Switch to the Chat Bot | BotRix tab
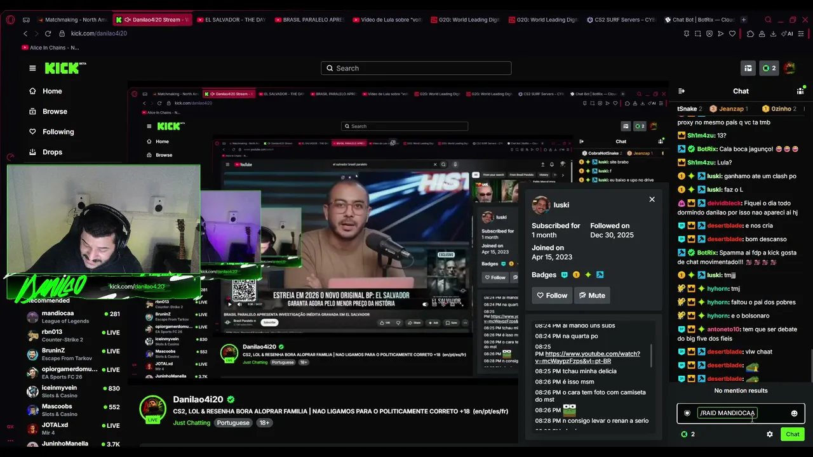This screenshot has width=813, height=457. [x=701, y=20]
